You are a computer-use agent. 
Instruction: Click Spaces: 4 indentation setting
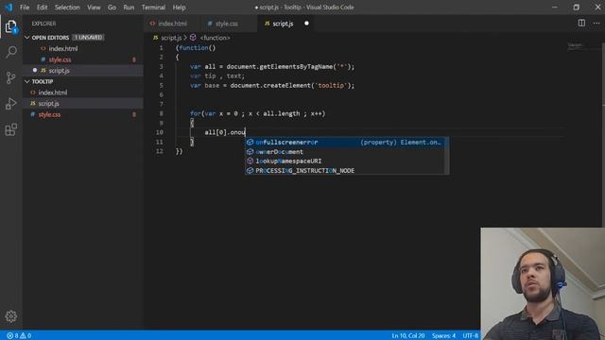(443, 336)
